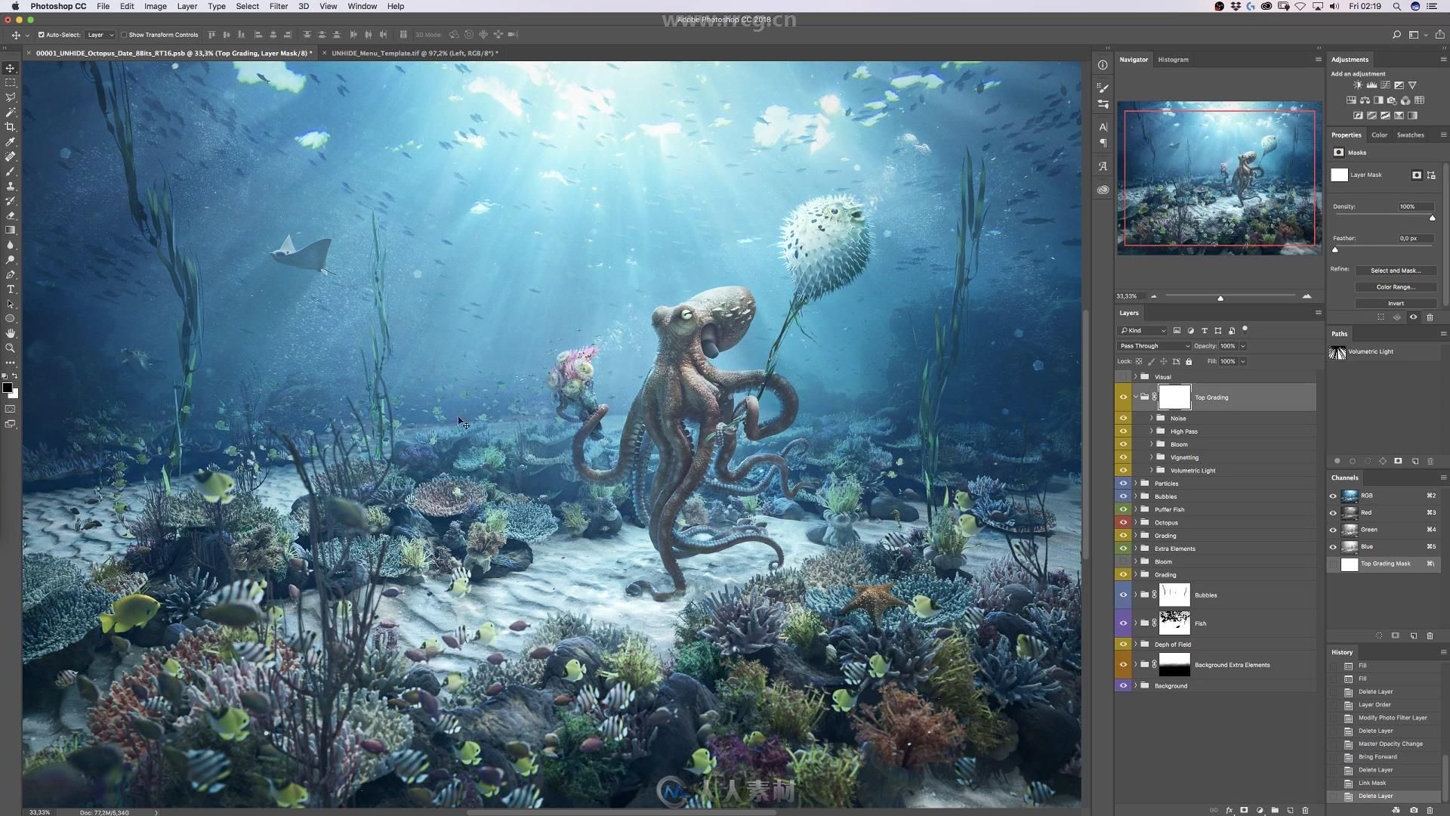Click the Top Grading layer mask thumbnail
The image size is (1450, 816).
point(1174,397)
